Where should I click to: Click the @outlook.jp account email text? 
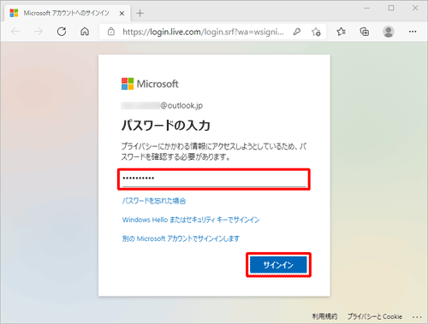pos(162,106)
